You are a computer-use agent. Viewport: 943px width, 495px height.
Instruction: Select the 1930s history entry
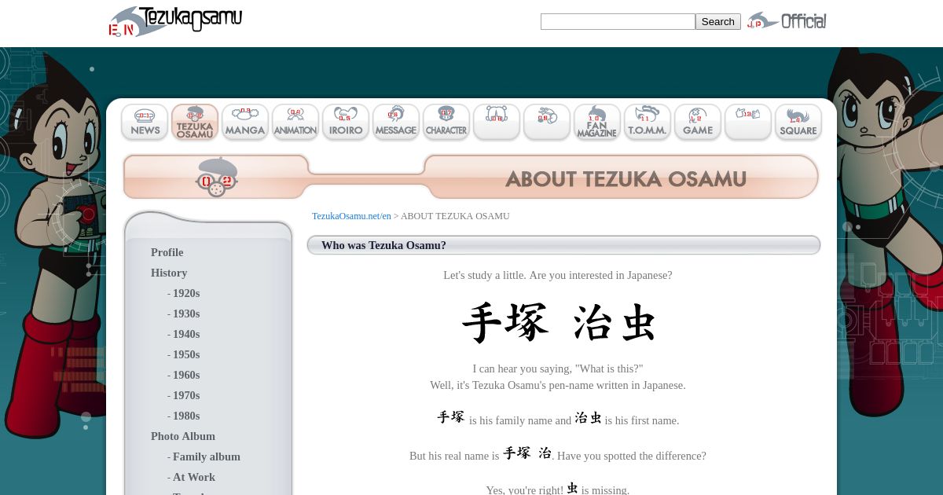point(186,313)
